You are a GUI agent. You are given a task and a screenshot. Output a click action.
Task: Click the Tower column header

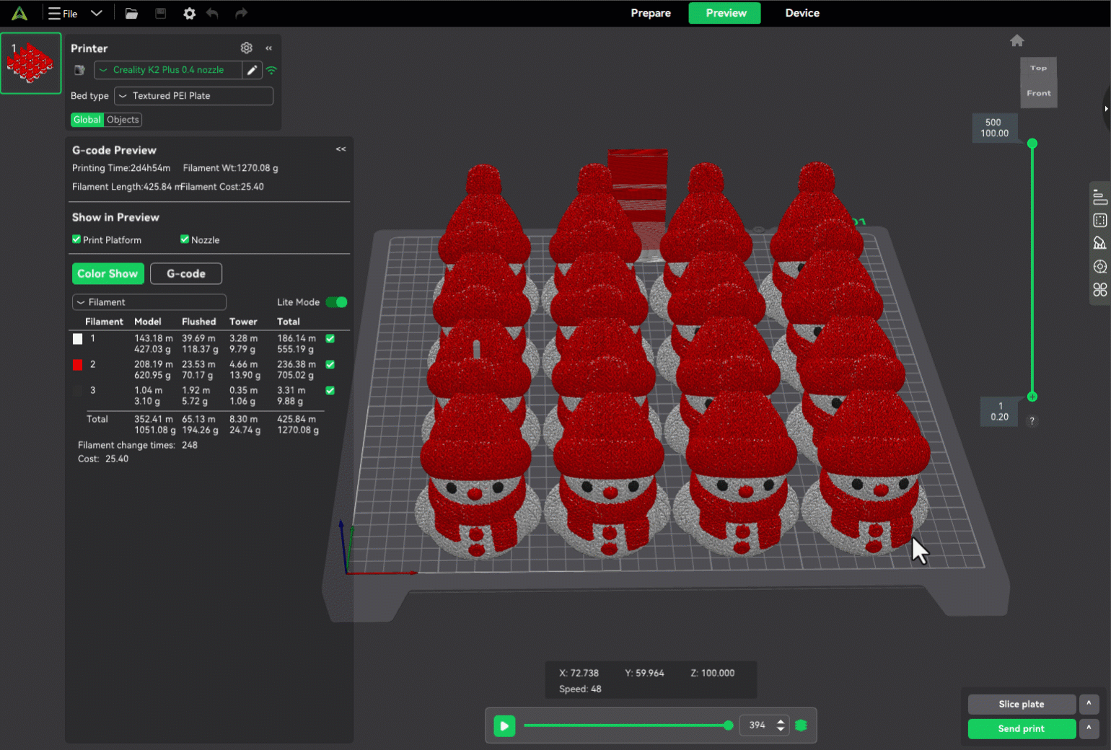(243, 322)
